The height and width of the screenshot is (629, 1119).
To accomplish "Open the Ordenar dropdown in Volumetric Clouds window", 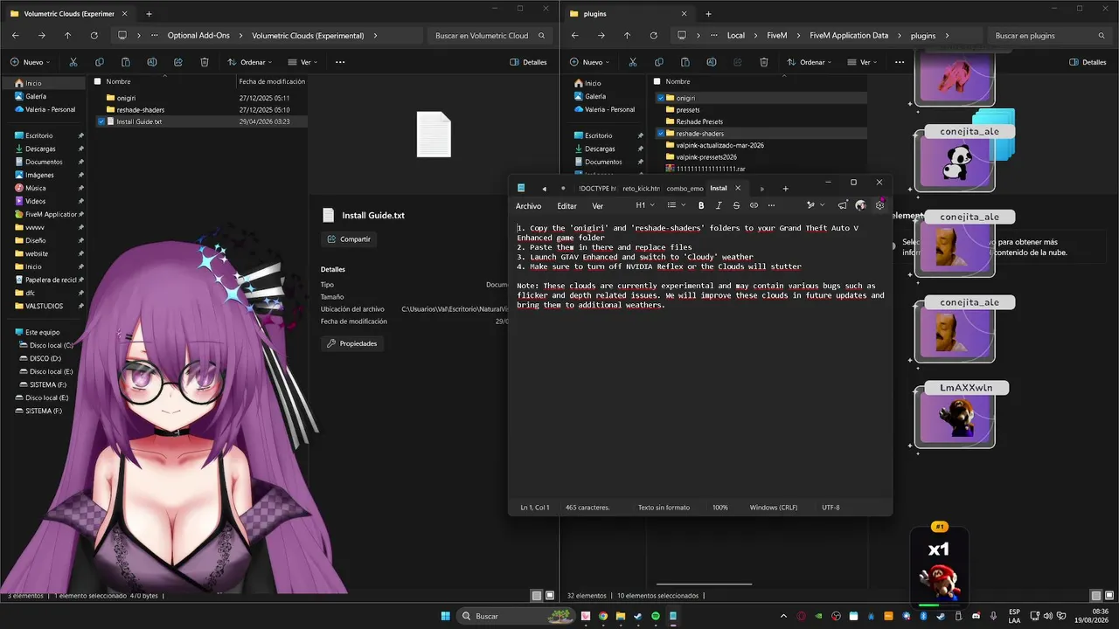I will click(x=249, y=62).
